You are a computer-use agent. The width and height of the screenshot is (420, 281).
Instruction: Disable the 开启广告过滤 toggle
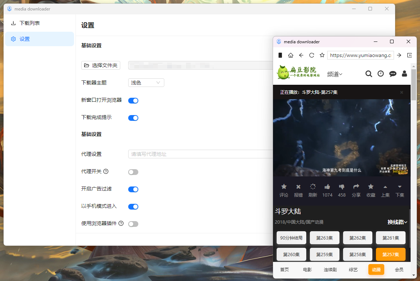(x=133, y=189)
